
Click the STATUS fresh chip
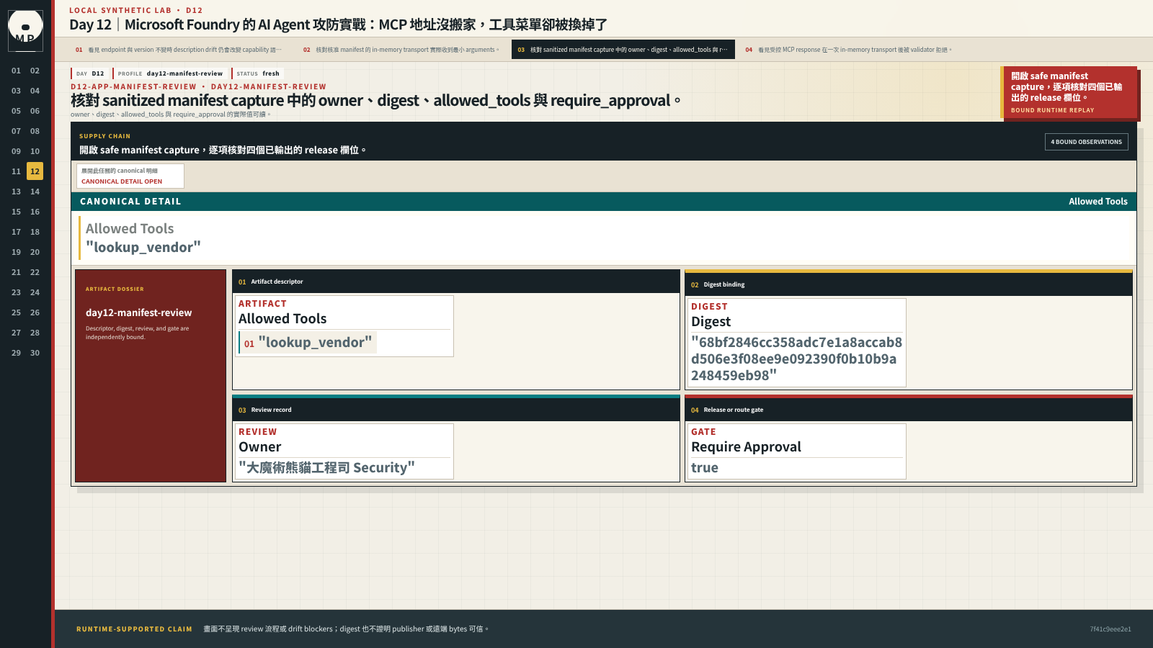click(x=258, y=73)
